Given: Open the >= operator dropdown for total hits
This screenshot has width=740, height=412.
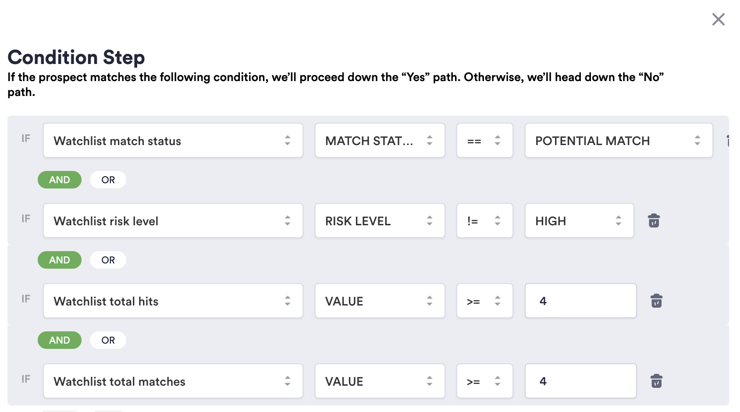Looking at the screenshot, I should [485, 301].
